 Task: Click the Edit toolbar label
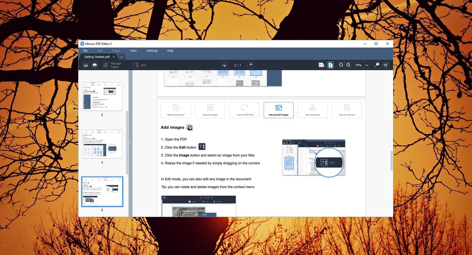pyautogui.click(x=144, y=65)
